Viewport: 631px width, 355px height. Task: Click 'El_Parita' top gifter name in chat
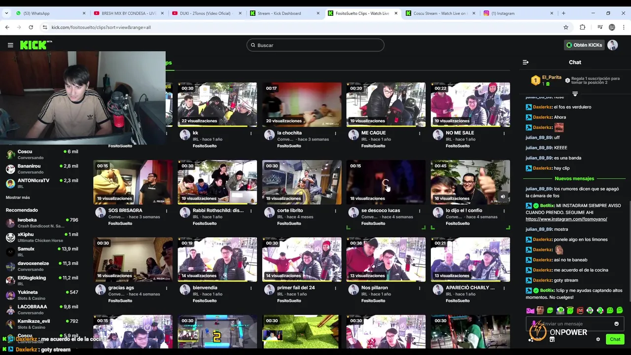click(x=552, y=77)
